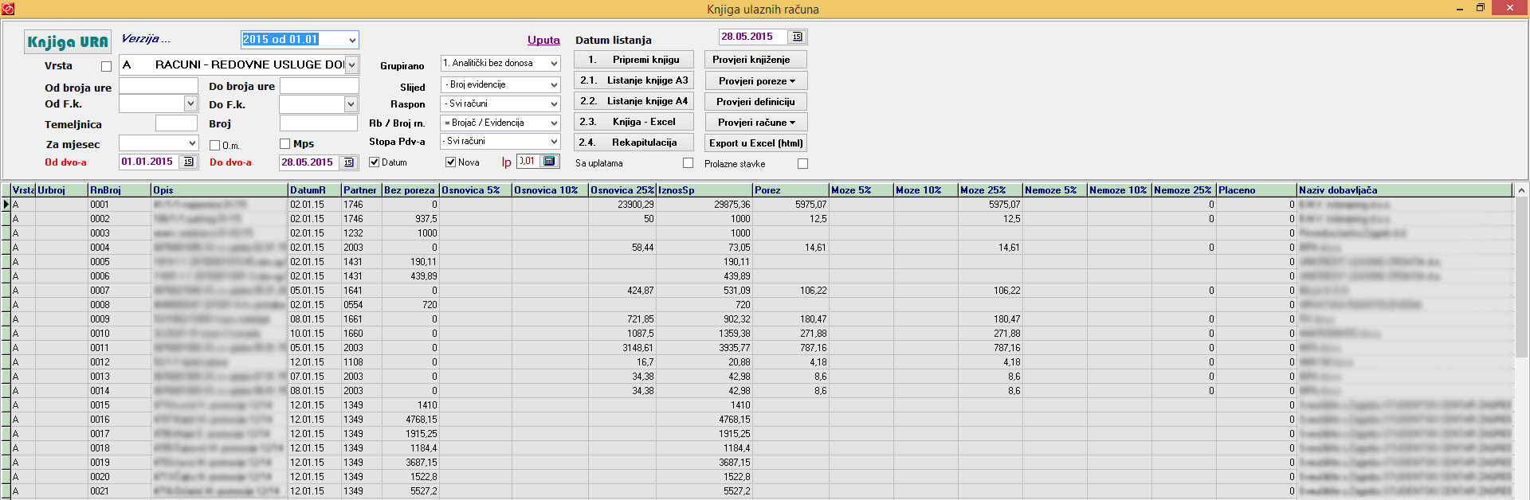Enable the Mps checkbox
The image size is (1530, 500).
(284, 144)
